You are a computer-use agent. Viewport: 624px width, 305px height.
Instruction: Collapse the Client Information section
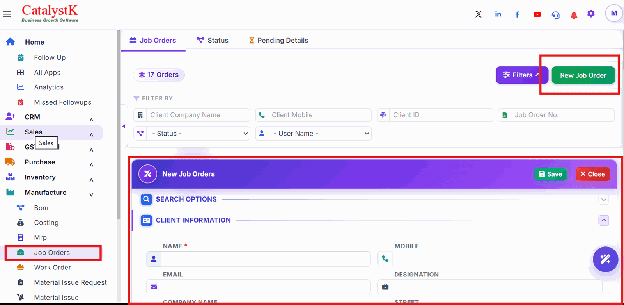tap(604, 220)
